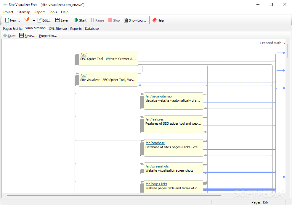Click the Site Visualizer app icon in title bar
The width and height of the screenshot is (292, 205).
click(x=5, y=4)
